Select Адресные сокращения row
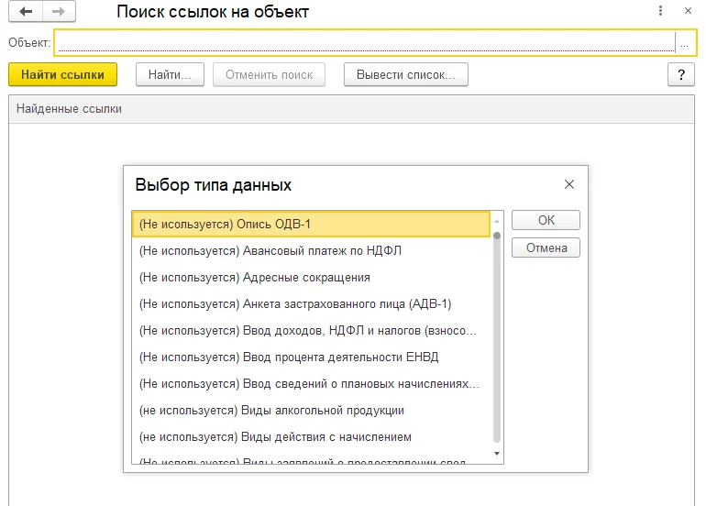Screen dimensions: 706x506 pos(311,278)
